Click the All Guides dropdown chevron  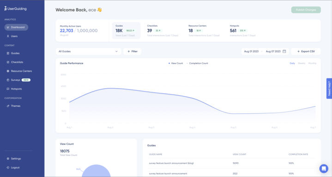[x=116, y=51]
